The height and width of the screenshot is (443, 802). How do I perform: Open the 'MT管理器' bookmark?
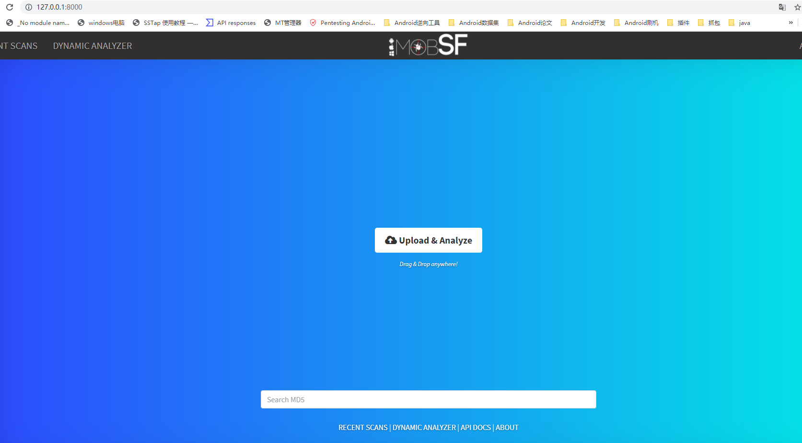click(x=283, y=23)
